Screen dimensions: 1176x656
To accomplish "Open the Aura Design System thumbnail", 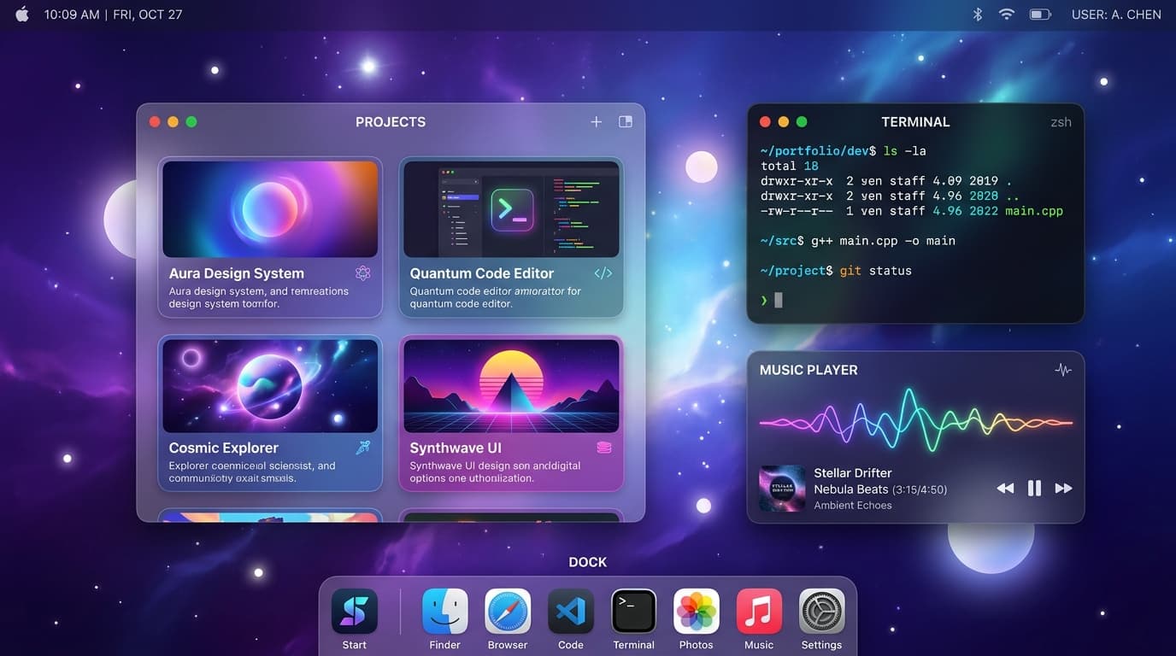I will 270,209.
